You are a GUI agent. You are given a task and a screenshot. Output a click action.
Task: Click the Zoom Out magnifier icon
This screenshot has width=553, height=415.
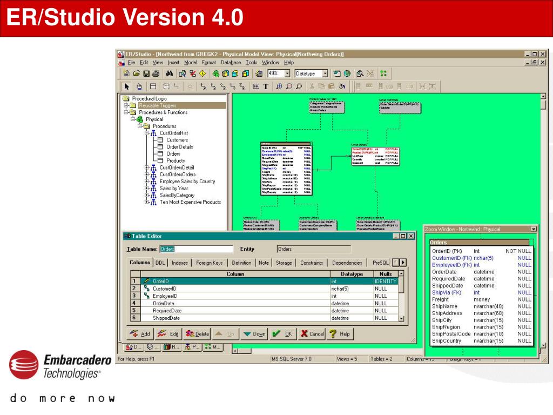pos(289,86)
